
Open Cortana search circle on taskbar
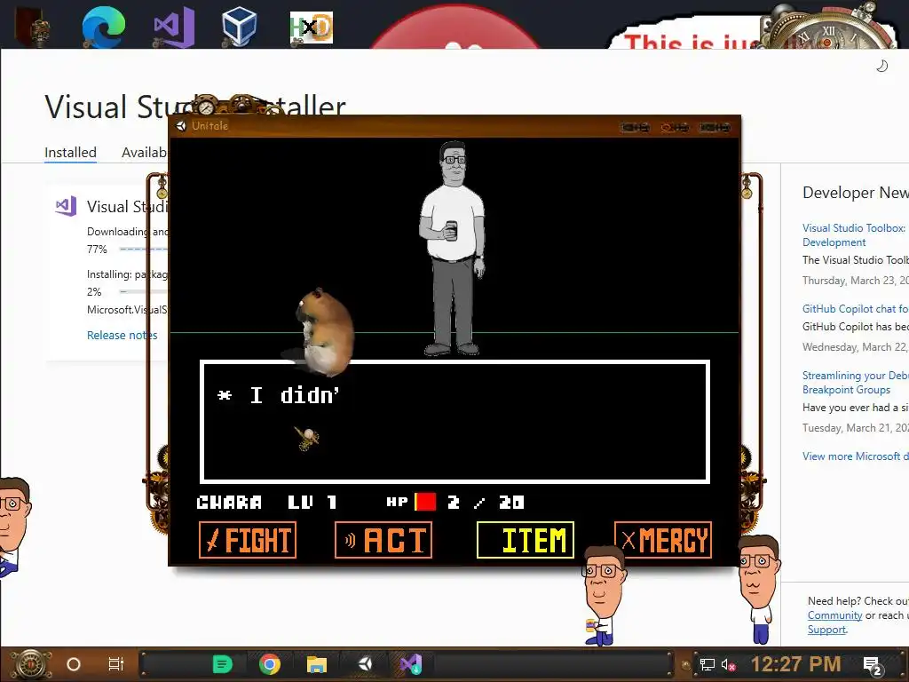pos(73,664)
